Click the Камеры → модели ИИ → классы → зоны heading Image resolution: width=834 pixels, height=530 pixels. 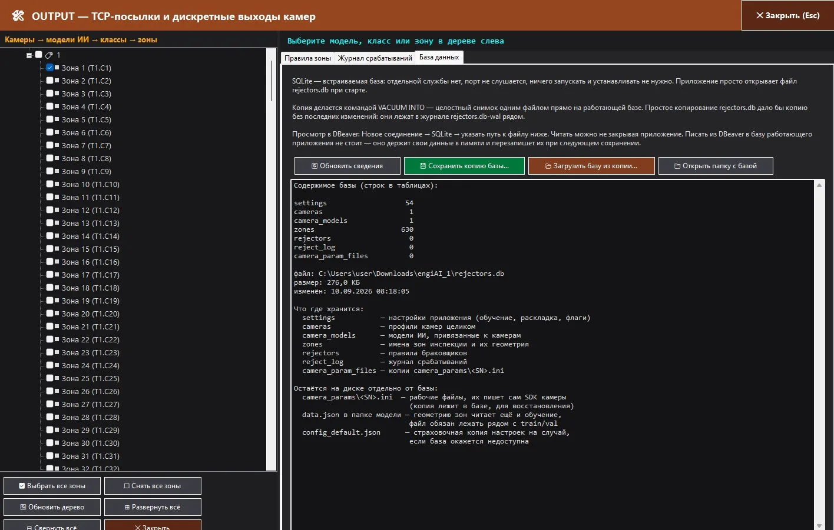coord(81,40)
